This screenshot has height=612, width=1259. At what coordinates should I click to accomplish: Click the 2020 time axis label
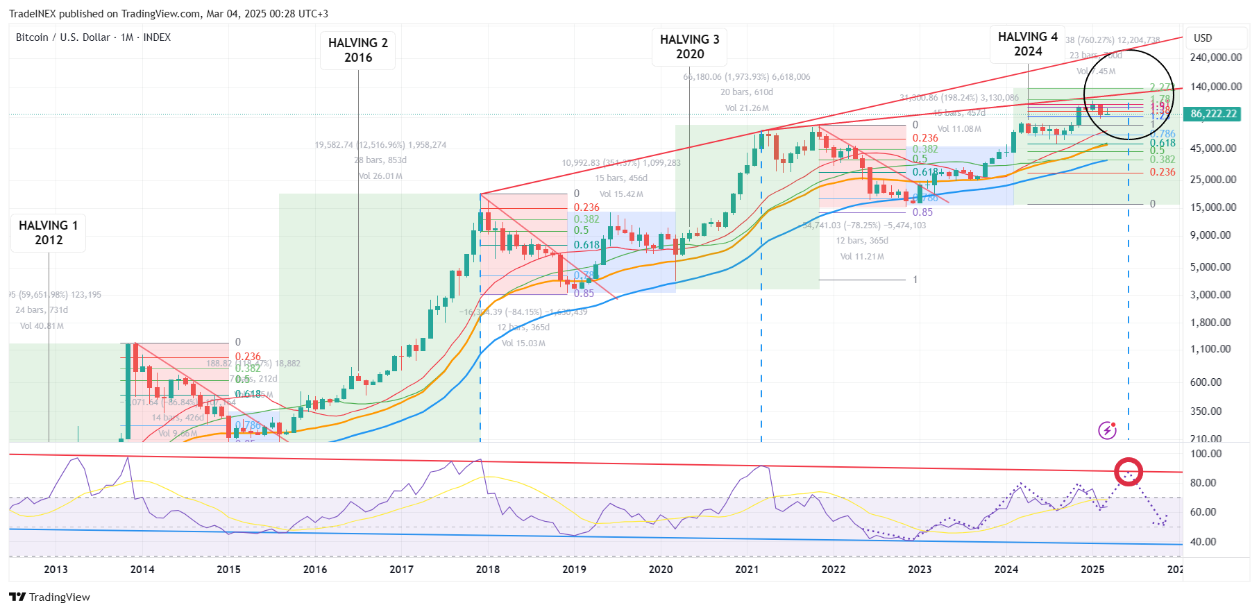click(661, 570)
